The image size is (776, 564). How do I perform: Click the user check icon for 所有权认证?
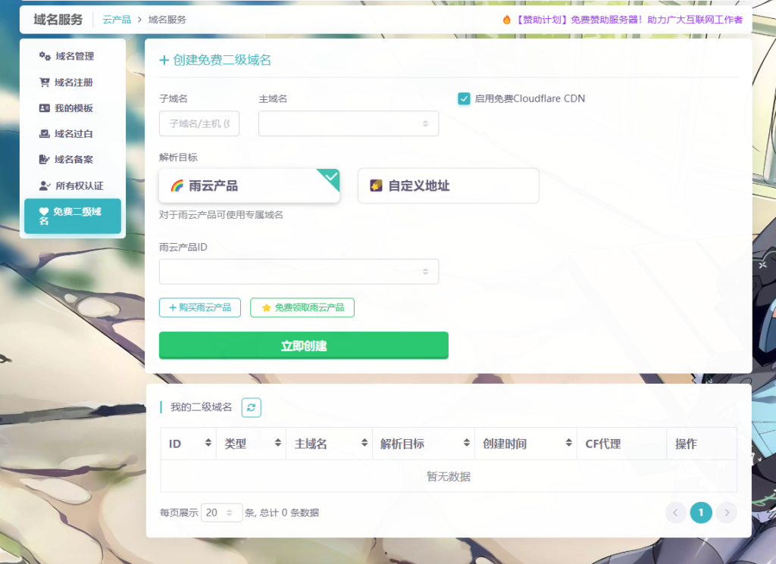click(45, 186)
